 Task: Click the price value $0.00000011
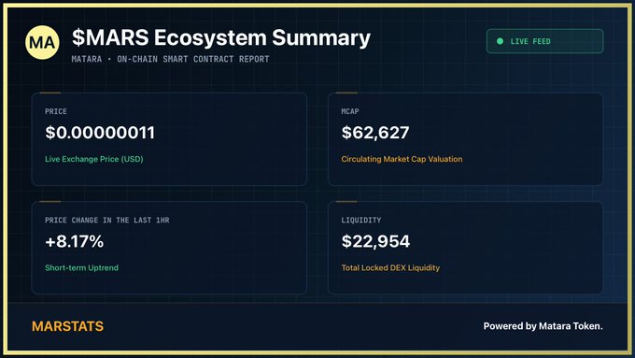pos(100,133)
